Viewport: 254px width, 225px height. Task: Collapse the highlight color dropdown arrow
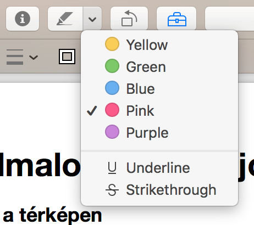tap(92, 19)
